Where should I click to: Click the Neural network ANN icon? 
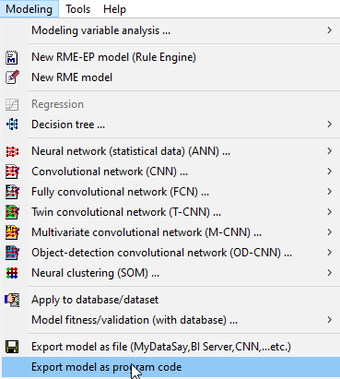(x=12, y=151)
